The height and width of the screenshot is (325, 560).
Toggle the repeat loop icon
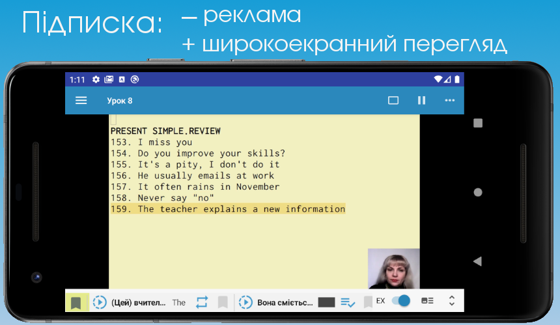point(202,302)
